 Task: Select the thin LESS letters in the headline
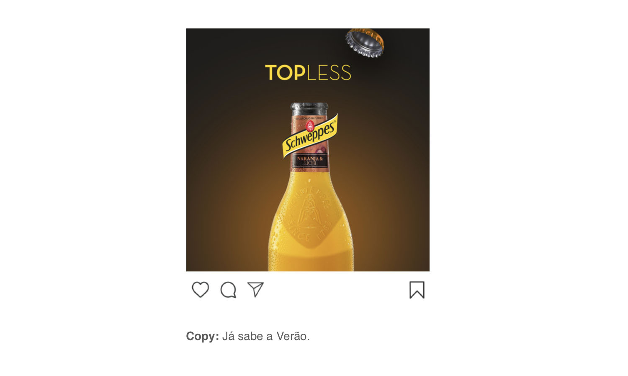pos(329,73)
